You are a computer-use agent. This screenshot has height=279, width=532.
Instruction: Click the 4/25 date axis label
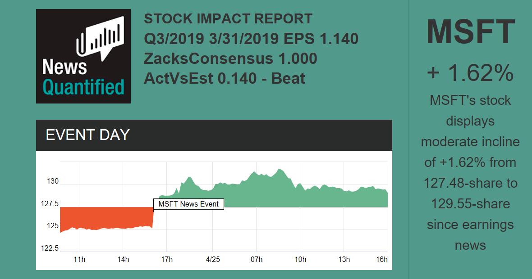tap(213, 260)
